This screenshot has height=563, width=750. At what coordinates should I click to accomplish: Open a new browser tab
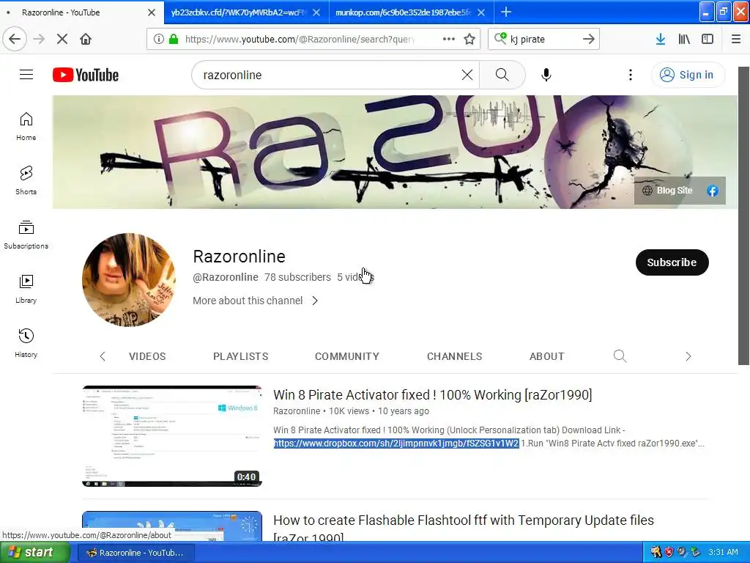(x=506, y=12)
